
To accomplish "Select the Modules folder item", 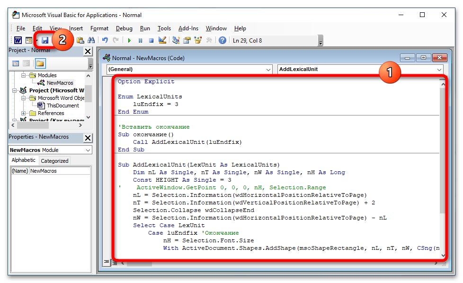I will (47, 75).
